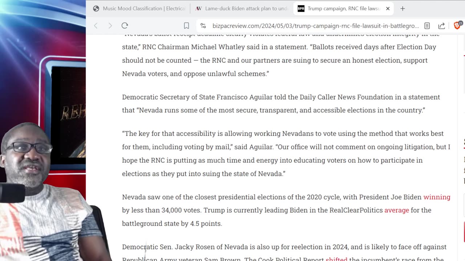The height and width of the screenshot is (261, 465).
Task: Click globe favicon on Music Mood tab
Action: coord(96,8)
